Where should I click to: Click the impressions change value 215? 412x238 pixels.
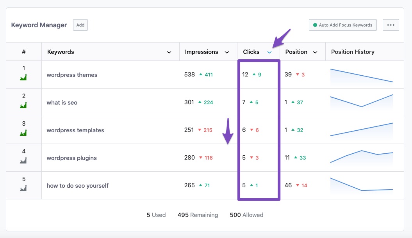[x=208, y=130]
